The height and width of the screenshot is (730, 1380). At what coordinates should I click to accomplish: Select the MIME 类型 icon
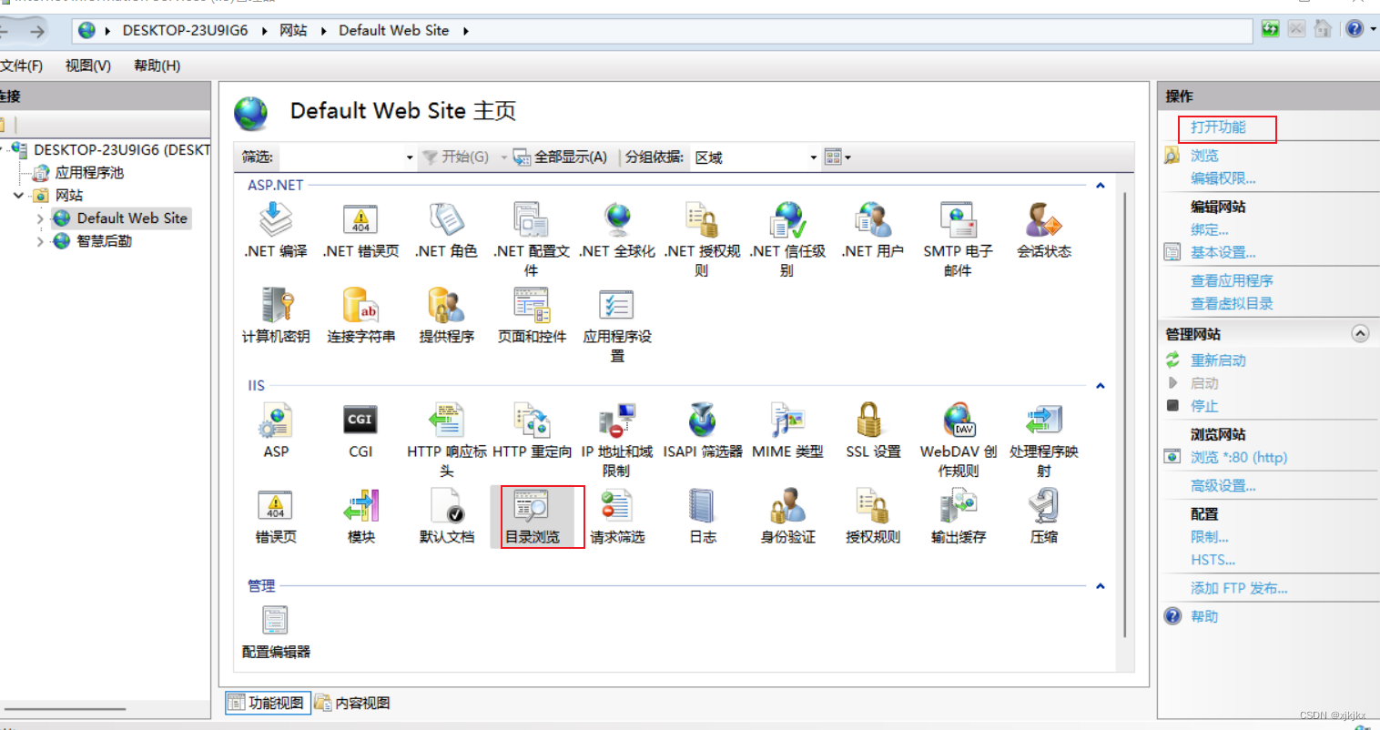point(787,421)
